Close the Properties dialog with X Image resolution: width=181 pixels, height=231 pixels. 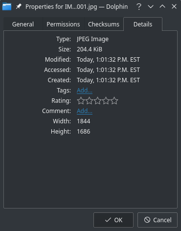click(x=174, y=6)
